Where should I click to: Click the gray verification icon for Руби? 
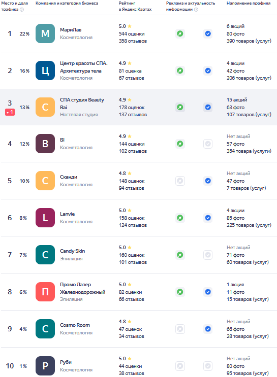coord(208,366)
